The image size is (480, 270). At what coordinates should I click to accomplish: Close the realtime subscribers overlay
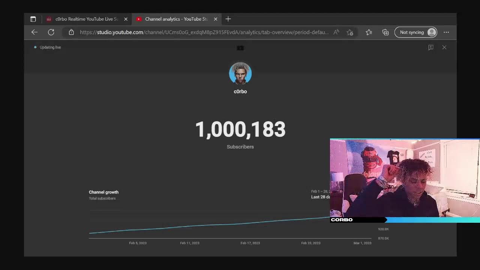444,47
